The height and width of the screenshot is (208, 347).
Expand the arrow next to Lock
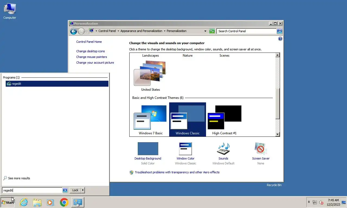(x=83, y=190)
